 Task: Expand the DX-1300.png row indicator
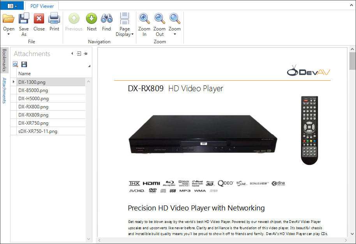tap(13, 82)
